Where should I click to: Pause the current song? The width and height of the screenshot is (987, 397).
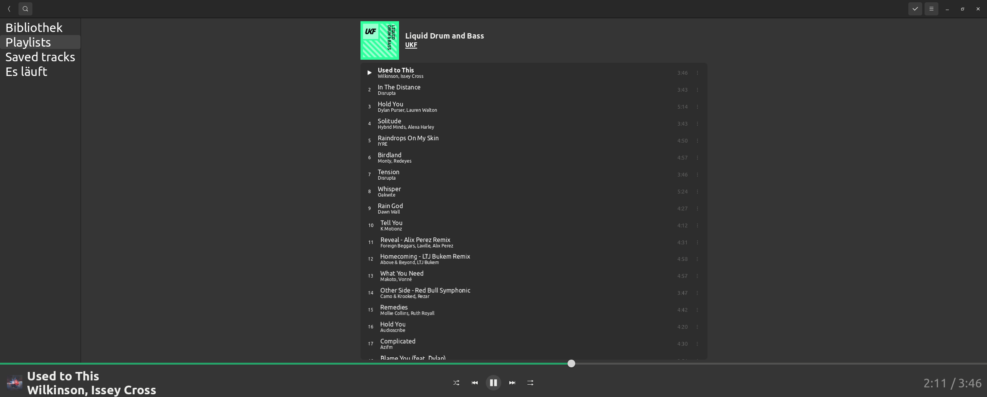493,383
